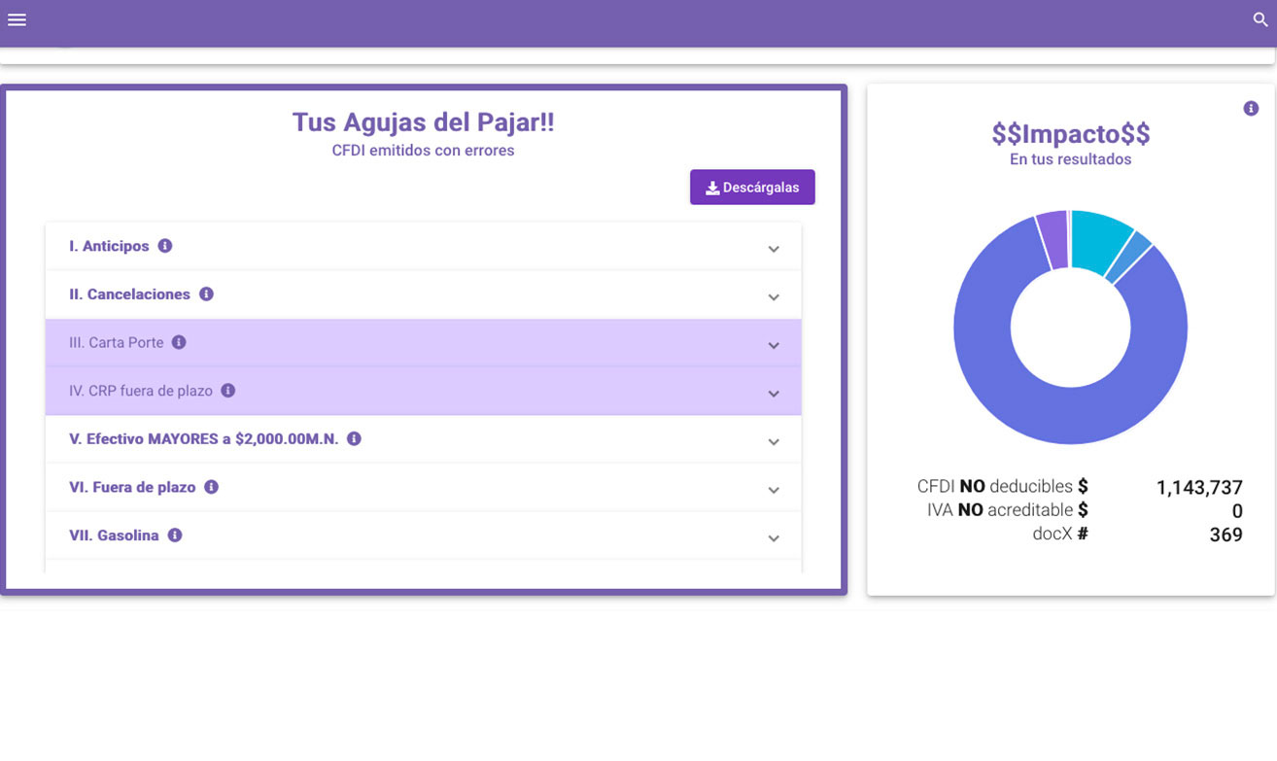Click the IVA NO acreditable label
This screenshot has width=1277, height=761.
pyautogui.click(x=1008, y=509)
